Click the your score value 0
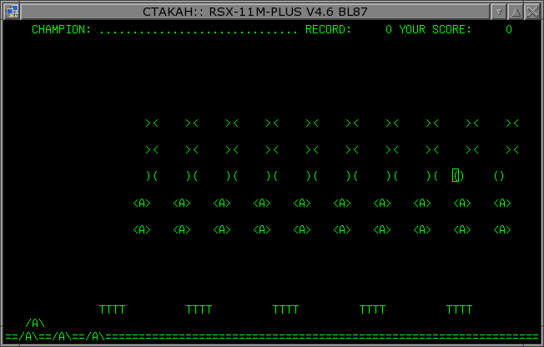 pyautogui.click(x=509, y=29)
